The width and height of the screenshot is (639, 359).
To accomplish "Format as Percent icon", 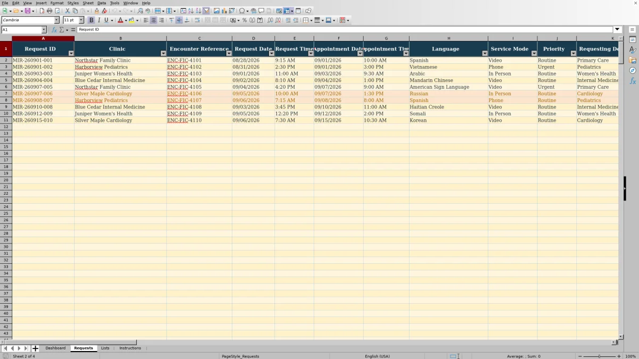I will tap(244, 20).
